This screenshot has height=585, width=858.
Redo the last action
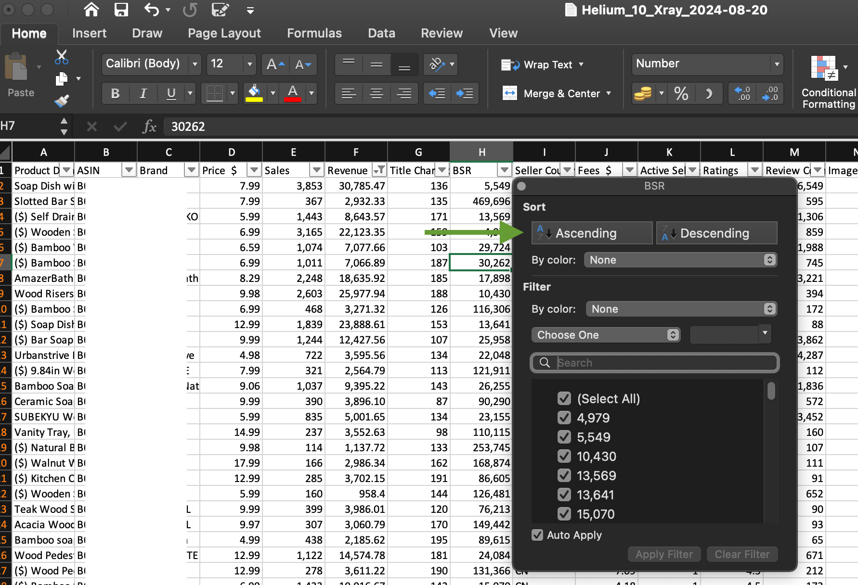click(190, 10)
